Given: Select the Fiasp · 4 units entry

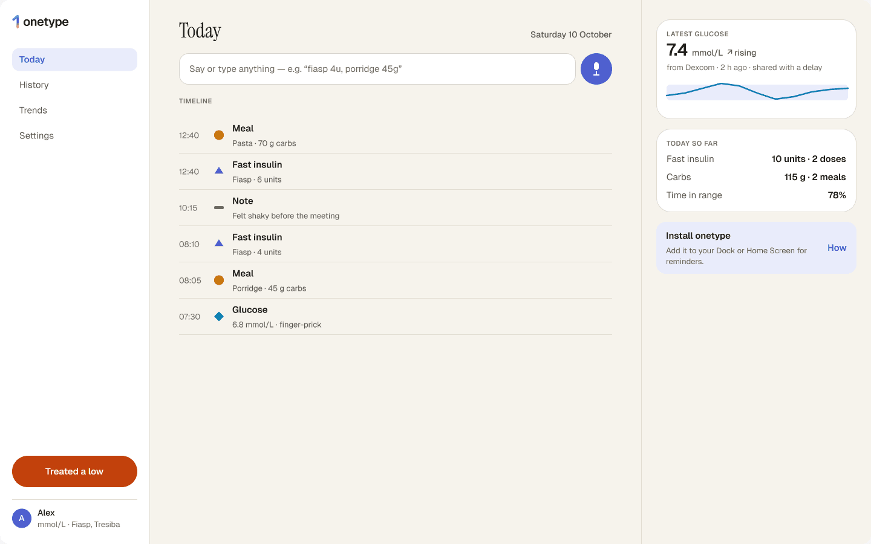Looking at the screenshot, I should point(396,244).
